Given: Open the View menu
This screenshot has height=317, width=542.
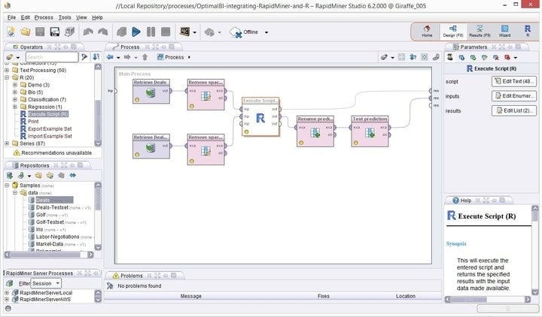Looking at the screenshot, I should [81, 17].
